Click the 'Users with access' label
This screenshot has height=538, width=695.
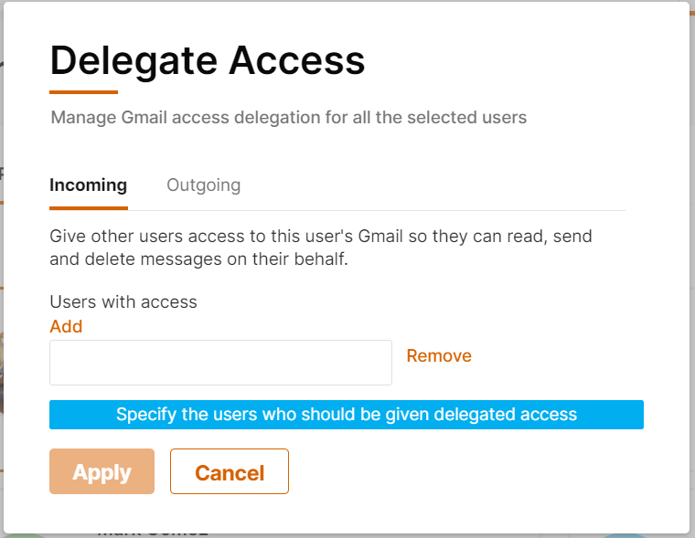(123, 301)
